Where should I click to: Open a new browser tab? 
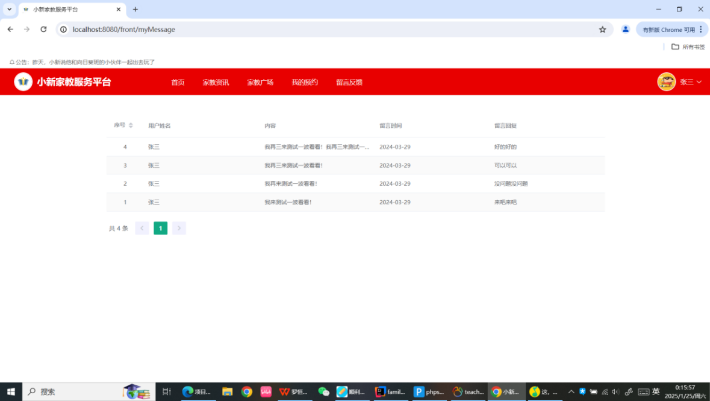click(135, 9)
